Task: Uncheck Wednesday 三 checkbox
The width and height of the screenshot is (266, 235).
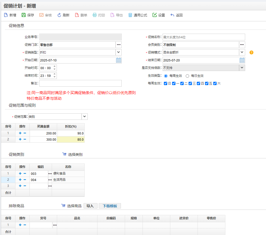Action: click(x=190, y=83)
